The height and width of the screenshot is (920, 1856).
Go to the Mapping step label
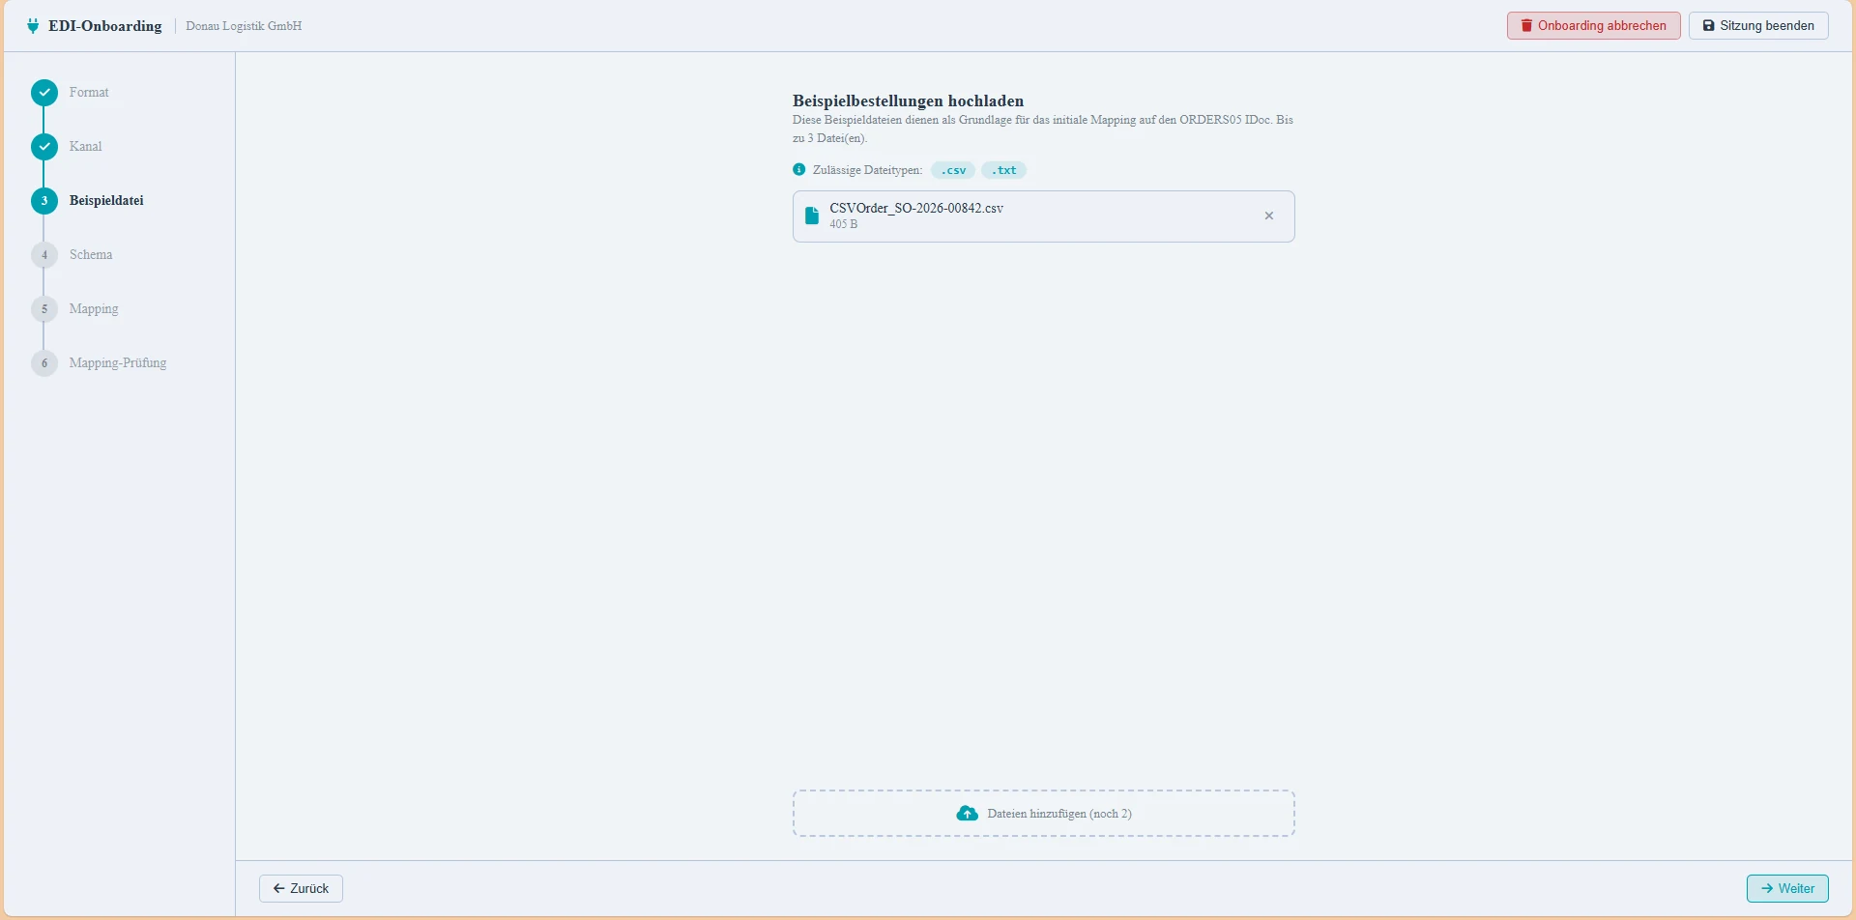[94, 309]
